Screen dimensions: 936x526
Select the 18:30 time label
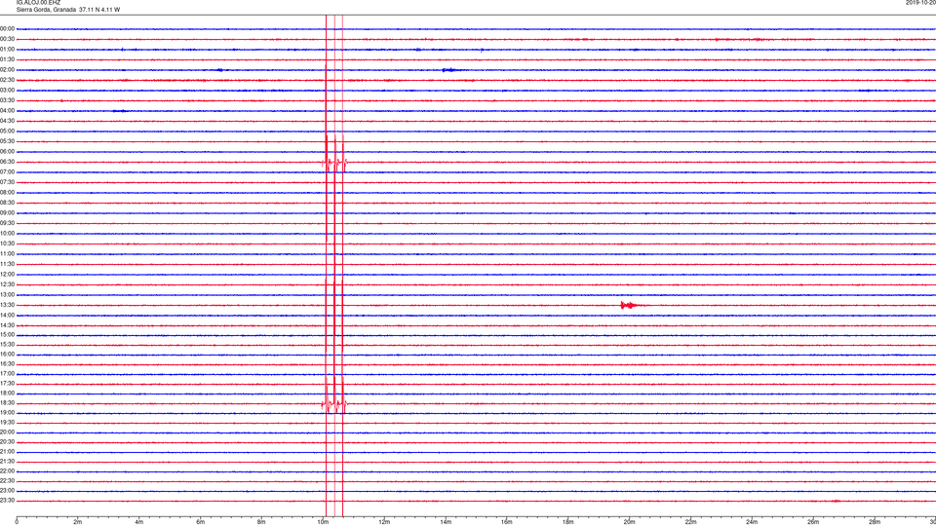7,403
